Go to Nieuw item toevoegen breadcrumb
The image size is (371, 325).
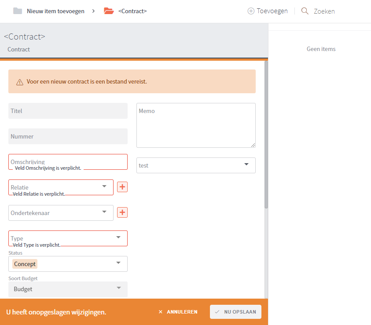tap(55, 11)
